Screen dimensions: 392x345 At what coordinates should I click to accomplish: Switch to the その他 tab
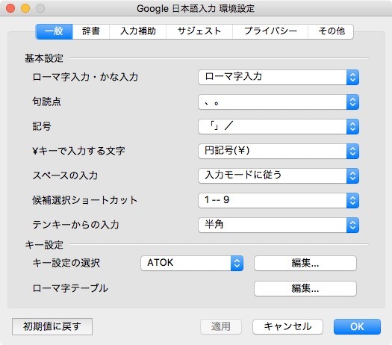pyautogui.click(x=331, y=31)
